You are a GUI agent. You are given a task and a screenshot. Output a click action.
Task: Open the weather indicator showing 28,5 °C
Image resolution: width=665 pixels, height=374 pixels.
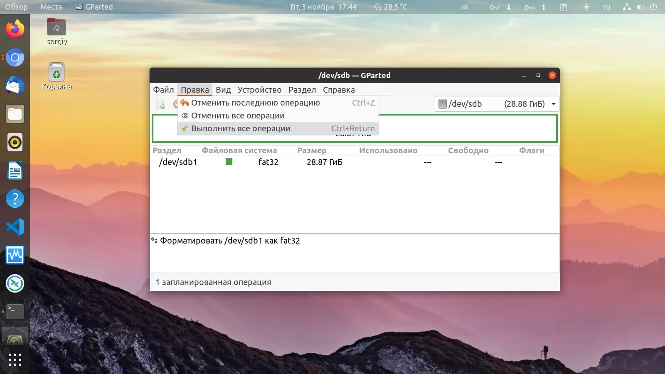390,7
